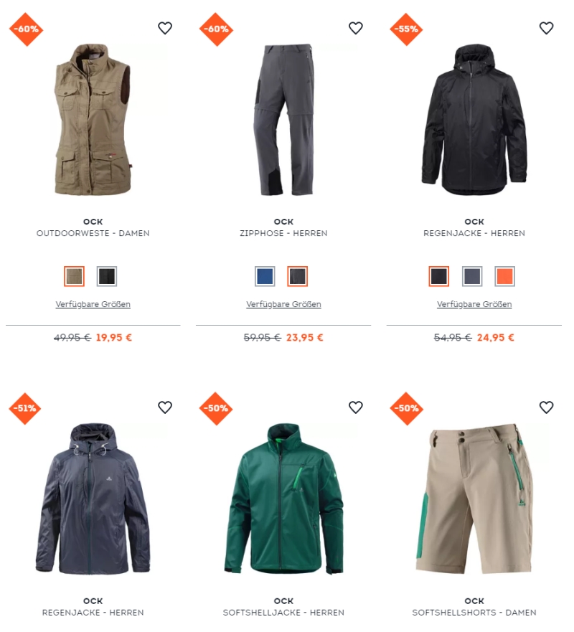This screenshot has width=574, height=632.
Task: Click the Zipphose - Herren product title
Action: 284,233
